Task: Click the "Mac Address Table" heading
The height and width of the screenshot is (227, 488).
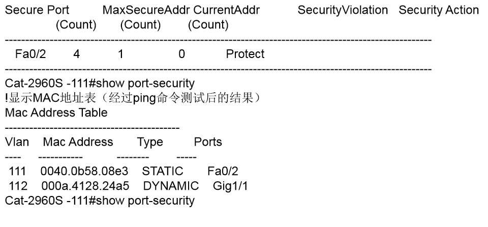Action: pyautogui.click(x=56, y=112)
